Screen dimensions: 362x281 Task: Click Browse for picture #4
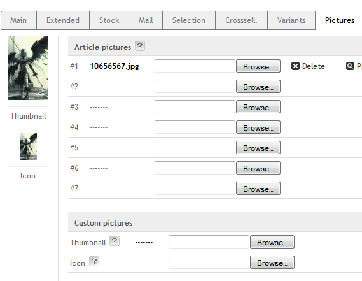[x=258, y=127]
